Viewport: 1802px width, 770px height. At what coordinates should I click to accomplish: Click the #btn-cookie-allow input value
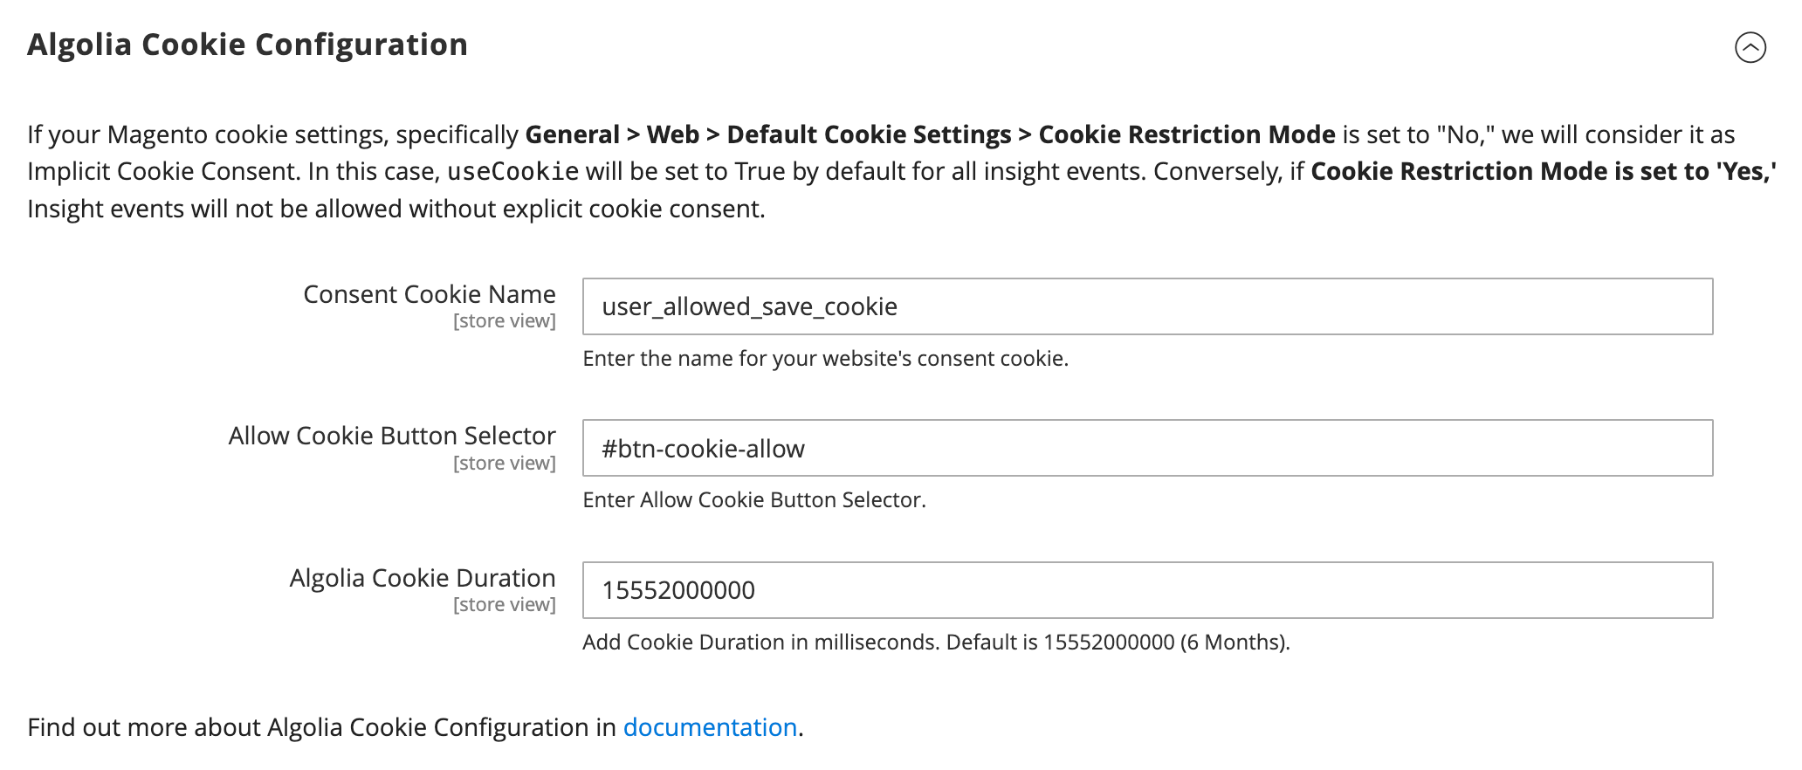[x=703, y=449]
